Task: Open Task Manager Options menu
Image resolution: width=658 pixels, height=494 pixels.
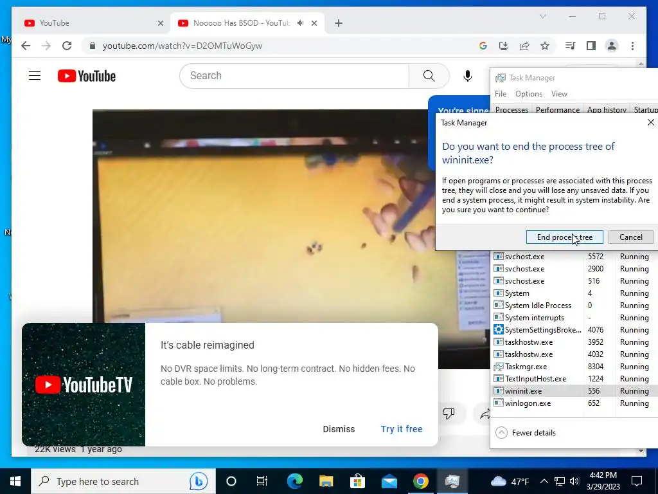Action: coord(529,94)
